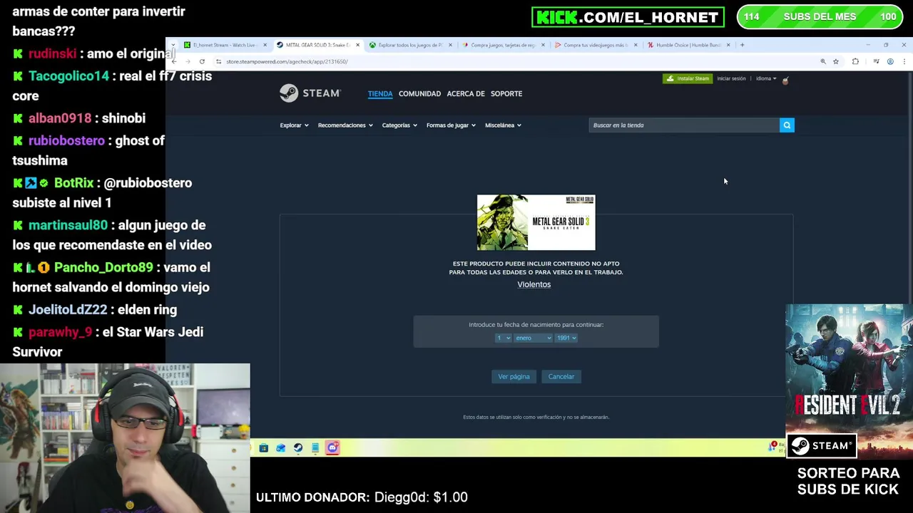Open the browser profile avatar
This screenshot has width=913, height=513.
tap(890, 61)
